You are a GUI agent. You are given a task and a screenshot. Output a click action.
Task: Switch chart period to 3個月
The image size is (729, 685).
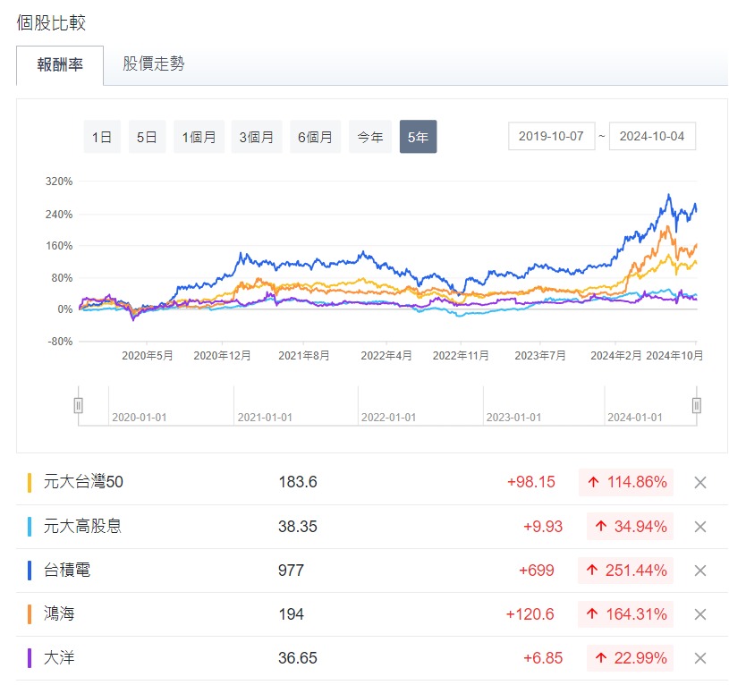(x=257, y=137)
